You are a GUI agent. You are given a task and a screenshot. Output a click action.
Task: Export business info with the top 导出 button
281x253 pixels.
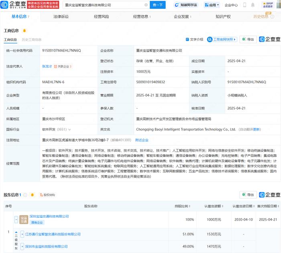[248, 39]
